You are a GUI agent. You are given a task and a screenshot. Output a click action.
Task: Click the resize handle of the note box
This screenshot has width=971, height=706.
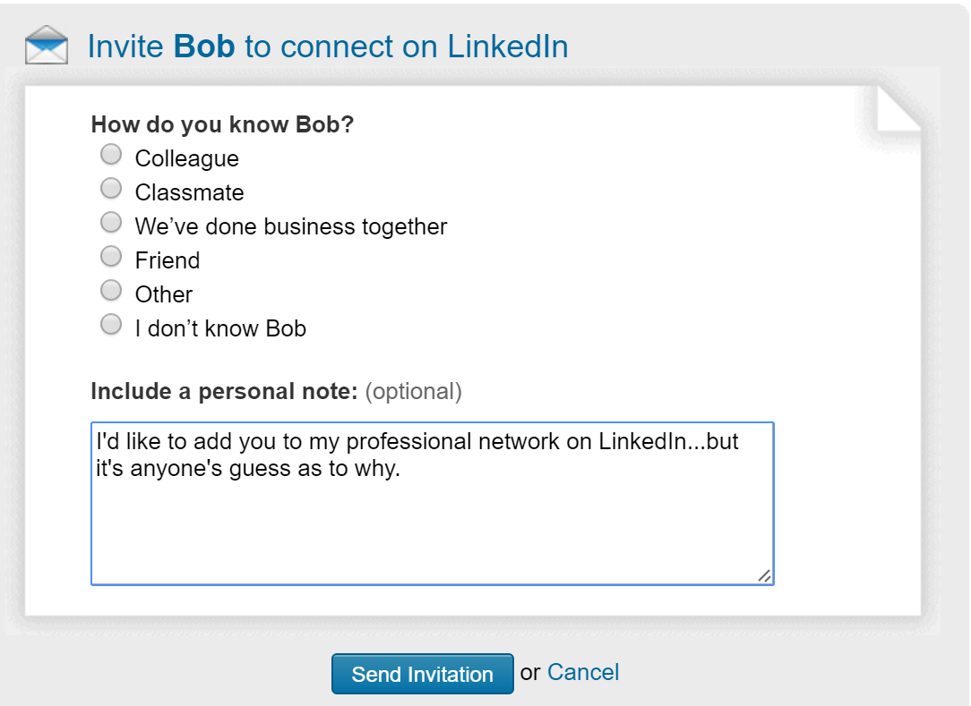click(x=764, y=575)
